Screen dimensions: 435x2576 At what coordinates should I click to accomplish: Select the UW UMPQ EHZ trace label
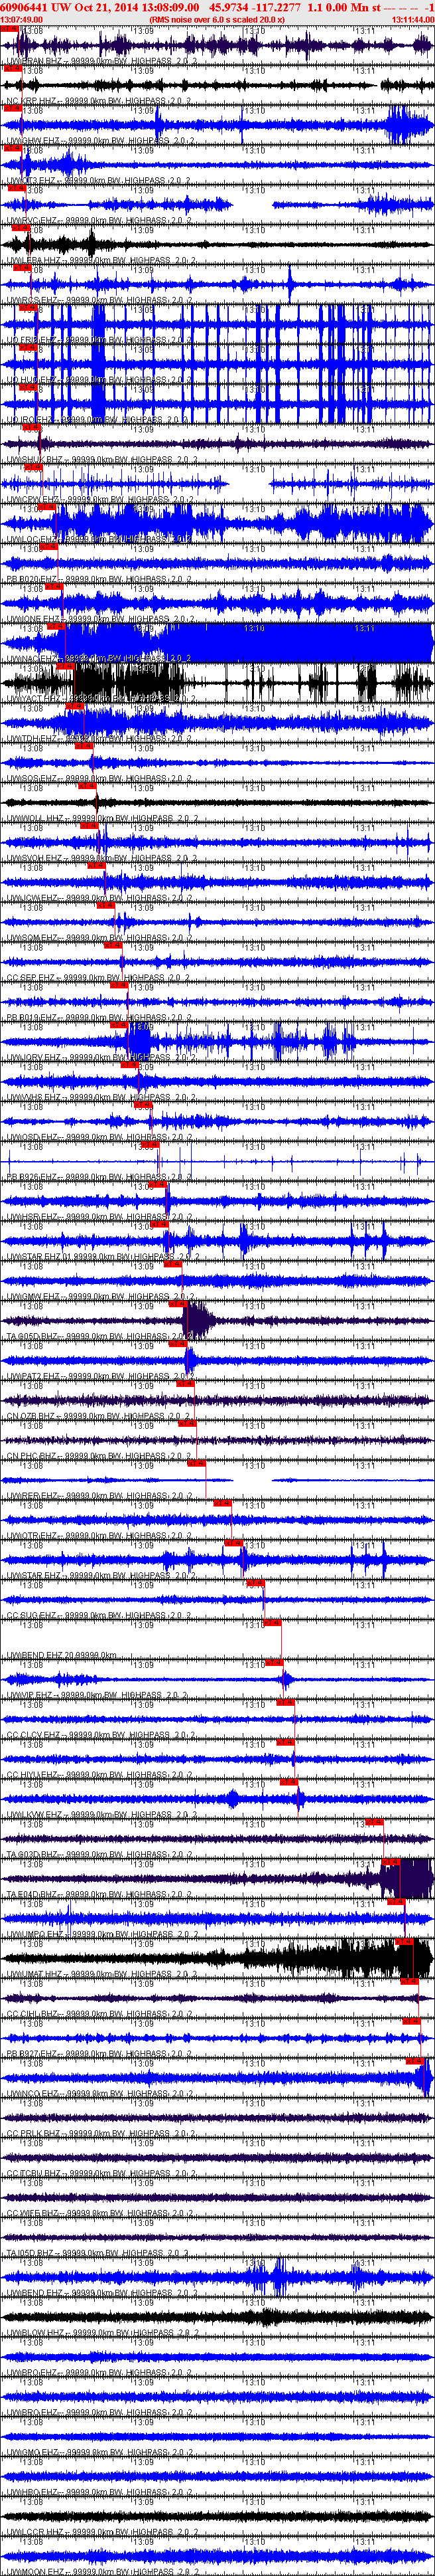101,1935
